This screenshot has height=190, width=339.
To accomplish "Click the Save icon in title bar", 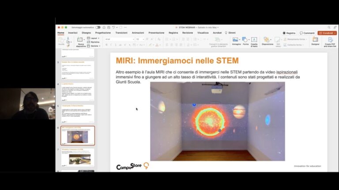I will tap(109, 27).
